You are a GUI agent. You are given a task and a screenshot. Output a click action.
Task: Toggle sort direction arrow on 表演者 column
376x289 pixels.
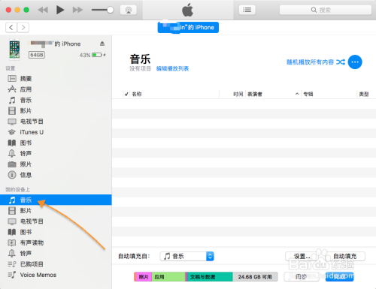[x=297, y=94]
